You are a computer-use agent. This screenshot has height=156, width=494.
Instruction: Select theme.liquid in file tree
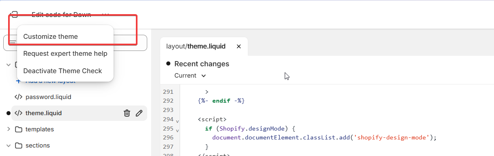[43, 113]
